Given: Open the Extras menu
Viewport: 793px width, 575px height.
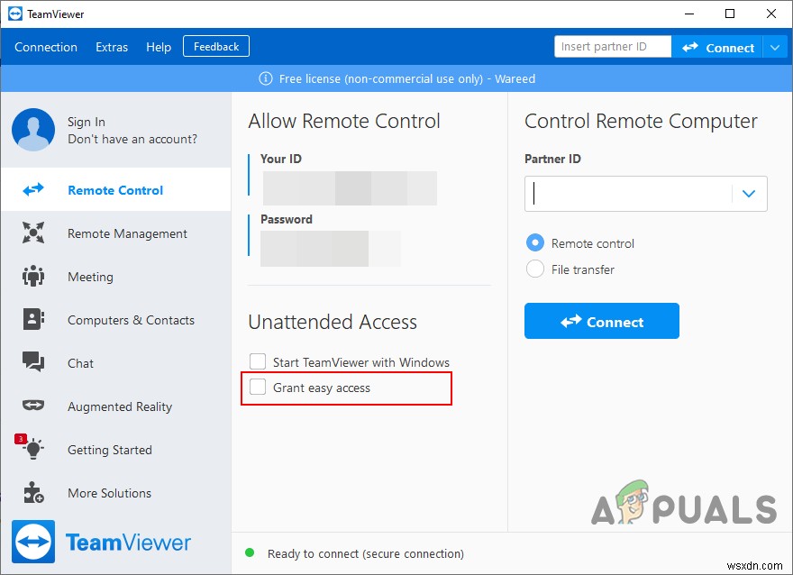Looking at the screenshot, I should [112, 46].
